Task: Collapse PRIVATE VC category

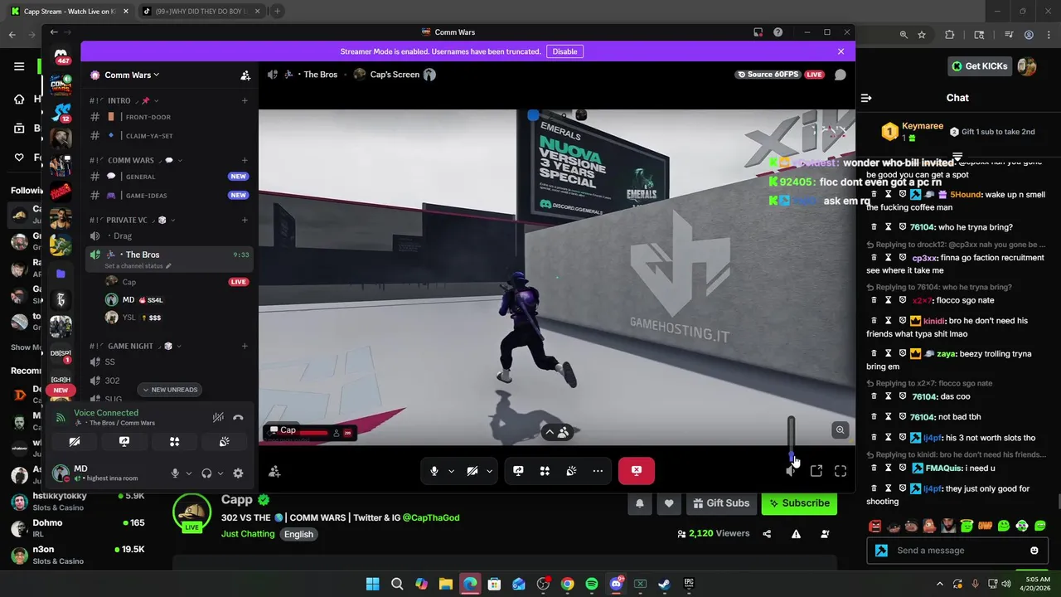Action: 133,220
